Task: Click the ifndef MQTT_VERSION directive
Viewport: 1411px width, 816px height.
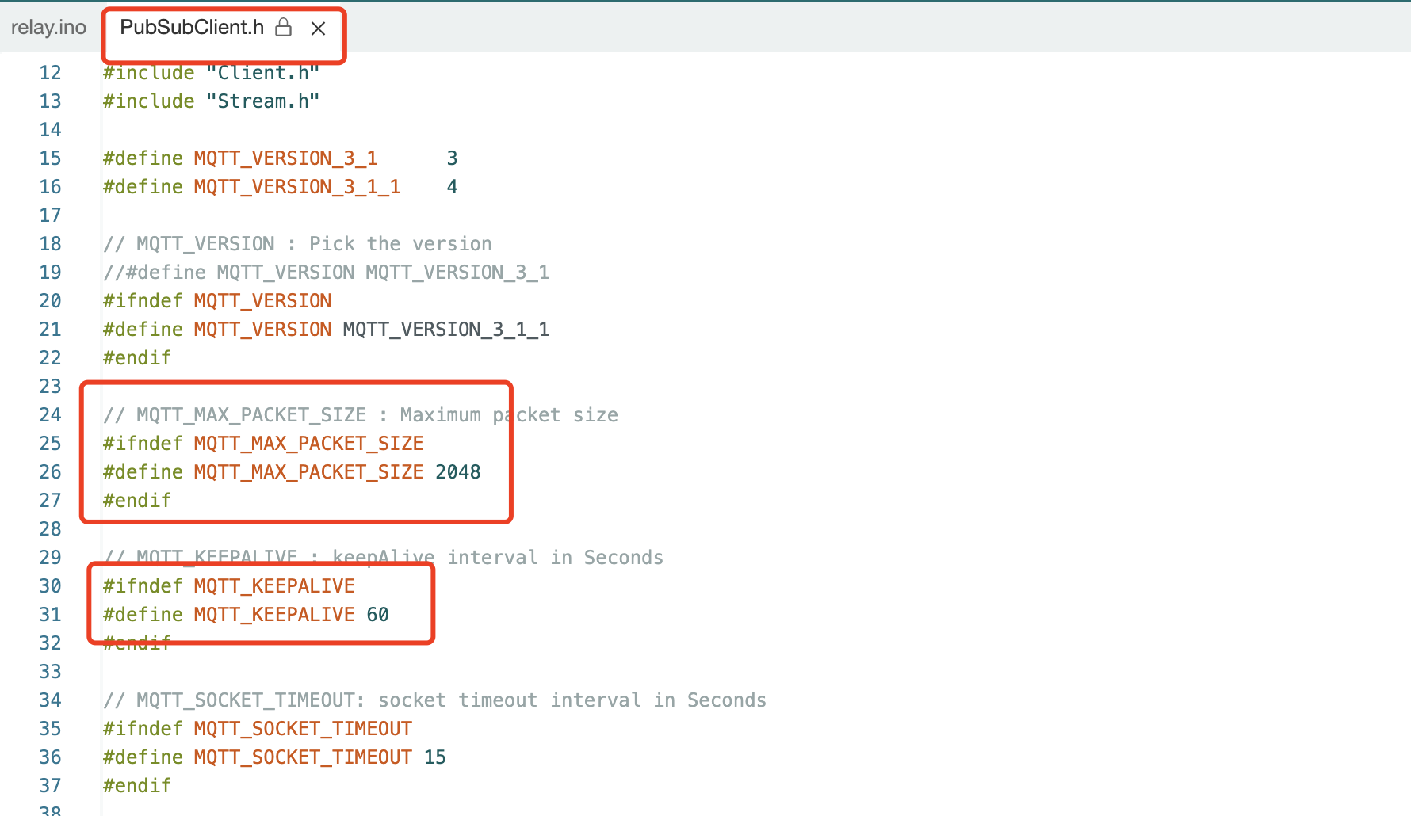Action: pos(217,300)
